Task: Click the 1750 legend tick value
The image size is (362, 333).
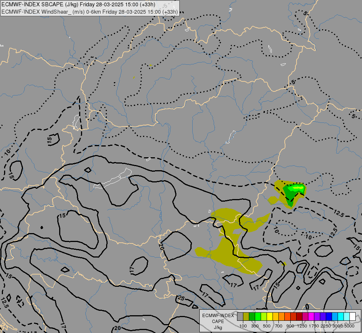Action: (314, 326)
